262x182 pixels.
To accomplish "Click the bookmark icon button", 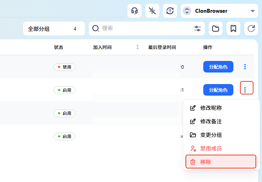I will tap(233, 29).
